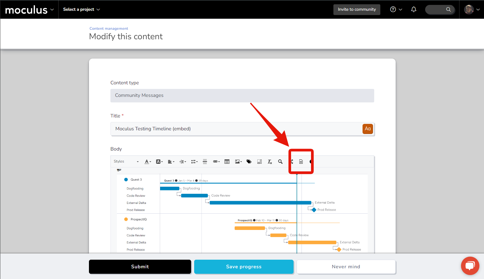Click the tag icon in editor toolbar
Viewport: 484px width, 279px height.
pos(249,162)
